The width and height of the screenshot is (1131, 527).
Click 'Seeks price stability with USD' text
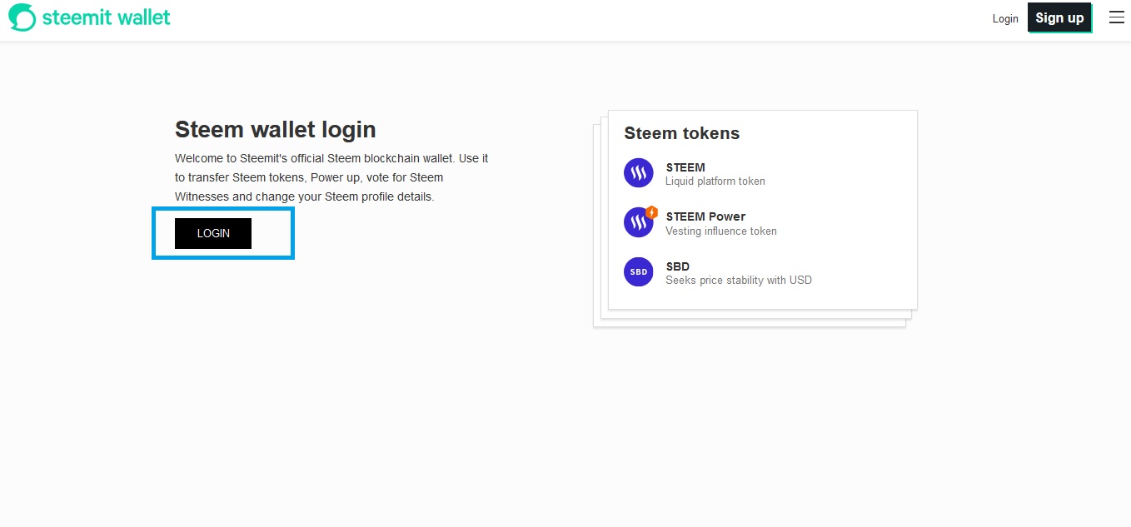point(739,280)
